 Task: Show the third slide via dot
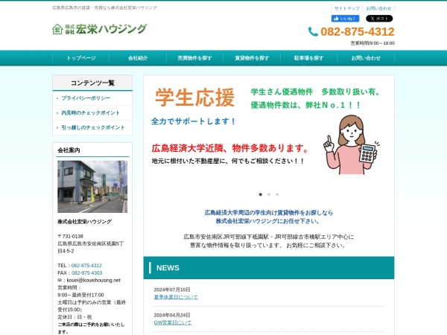(x=277, y=194)
